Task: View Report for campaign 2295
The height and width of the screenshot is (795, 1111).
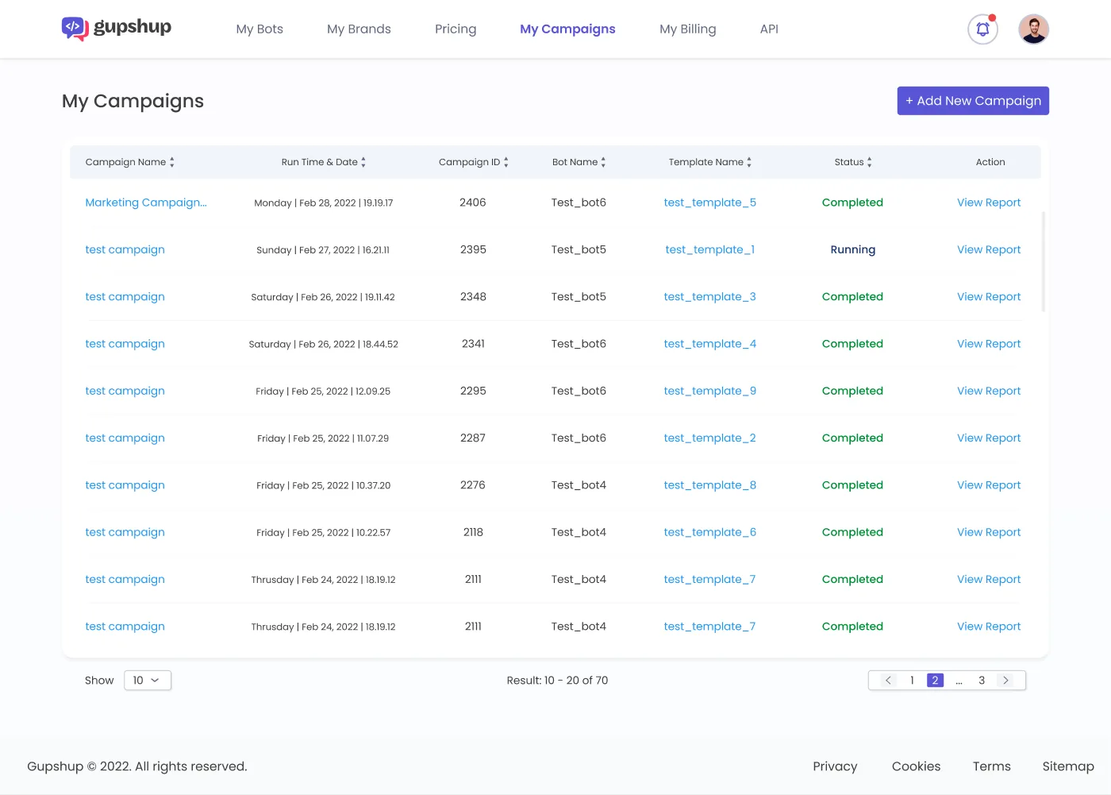Action: click(x=989, y=391)
